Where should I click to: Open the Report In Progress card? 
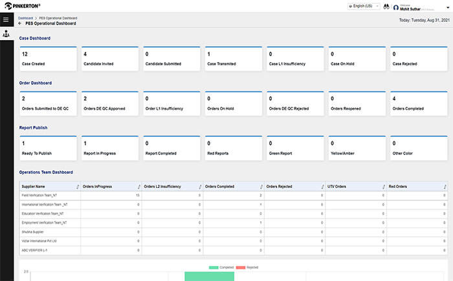[x=110, y=148]
